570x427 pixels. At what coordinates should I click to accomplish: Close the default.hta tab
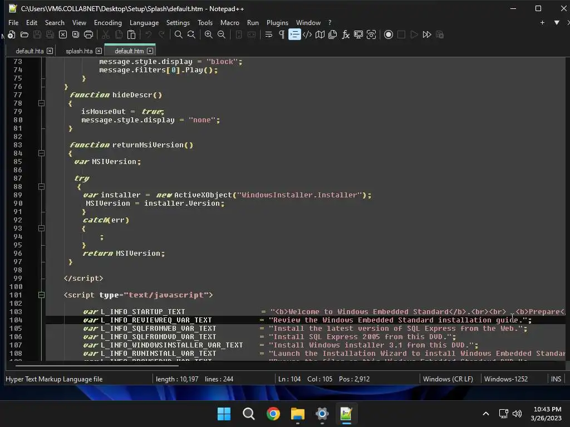coord(50,51)
